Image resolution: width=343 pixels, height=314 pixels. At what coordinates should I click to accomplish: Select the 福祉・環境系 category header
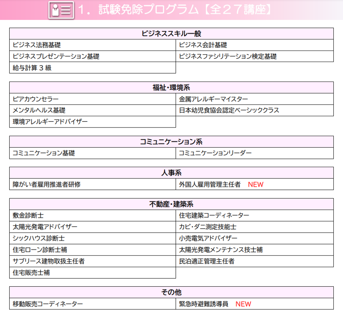point(171,88)
